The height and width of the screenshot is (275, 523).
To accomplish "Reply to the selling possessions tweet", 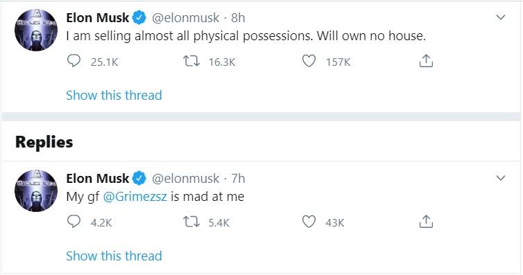I will 74,61.
